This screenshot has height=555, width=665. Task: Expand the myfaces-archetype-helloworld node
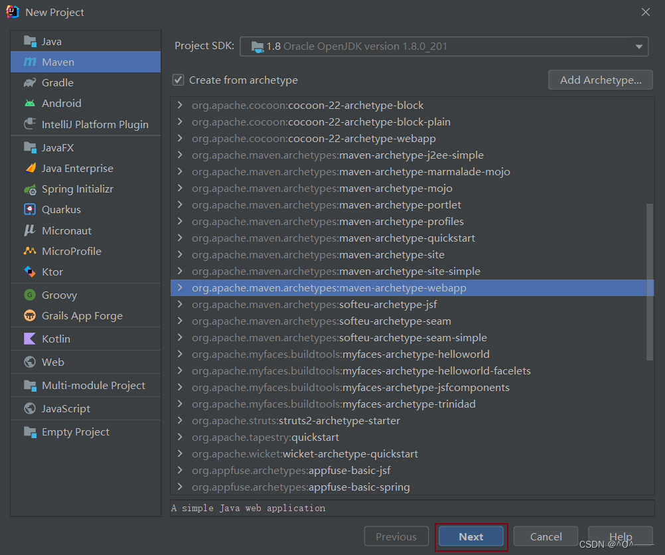[180, 354]
